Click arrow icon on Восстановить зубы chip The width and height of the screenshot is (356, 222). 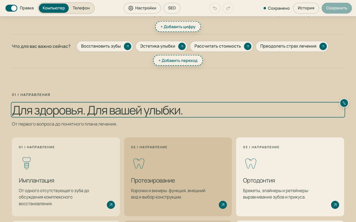pos(128,46)
